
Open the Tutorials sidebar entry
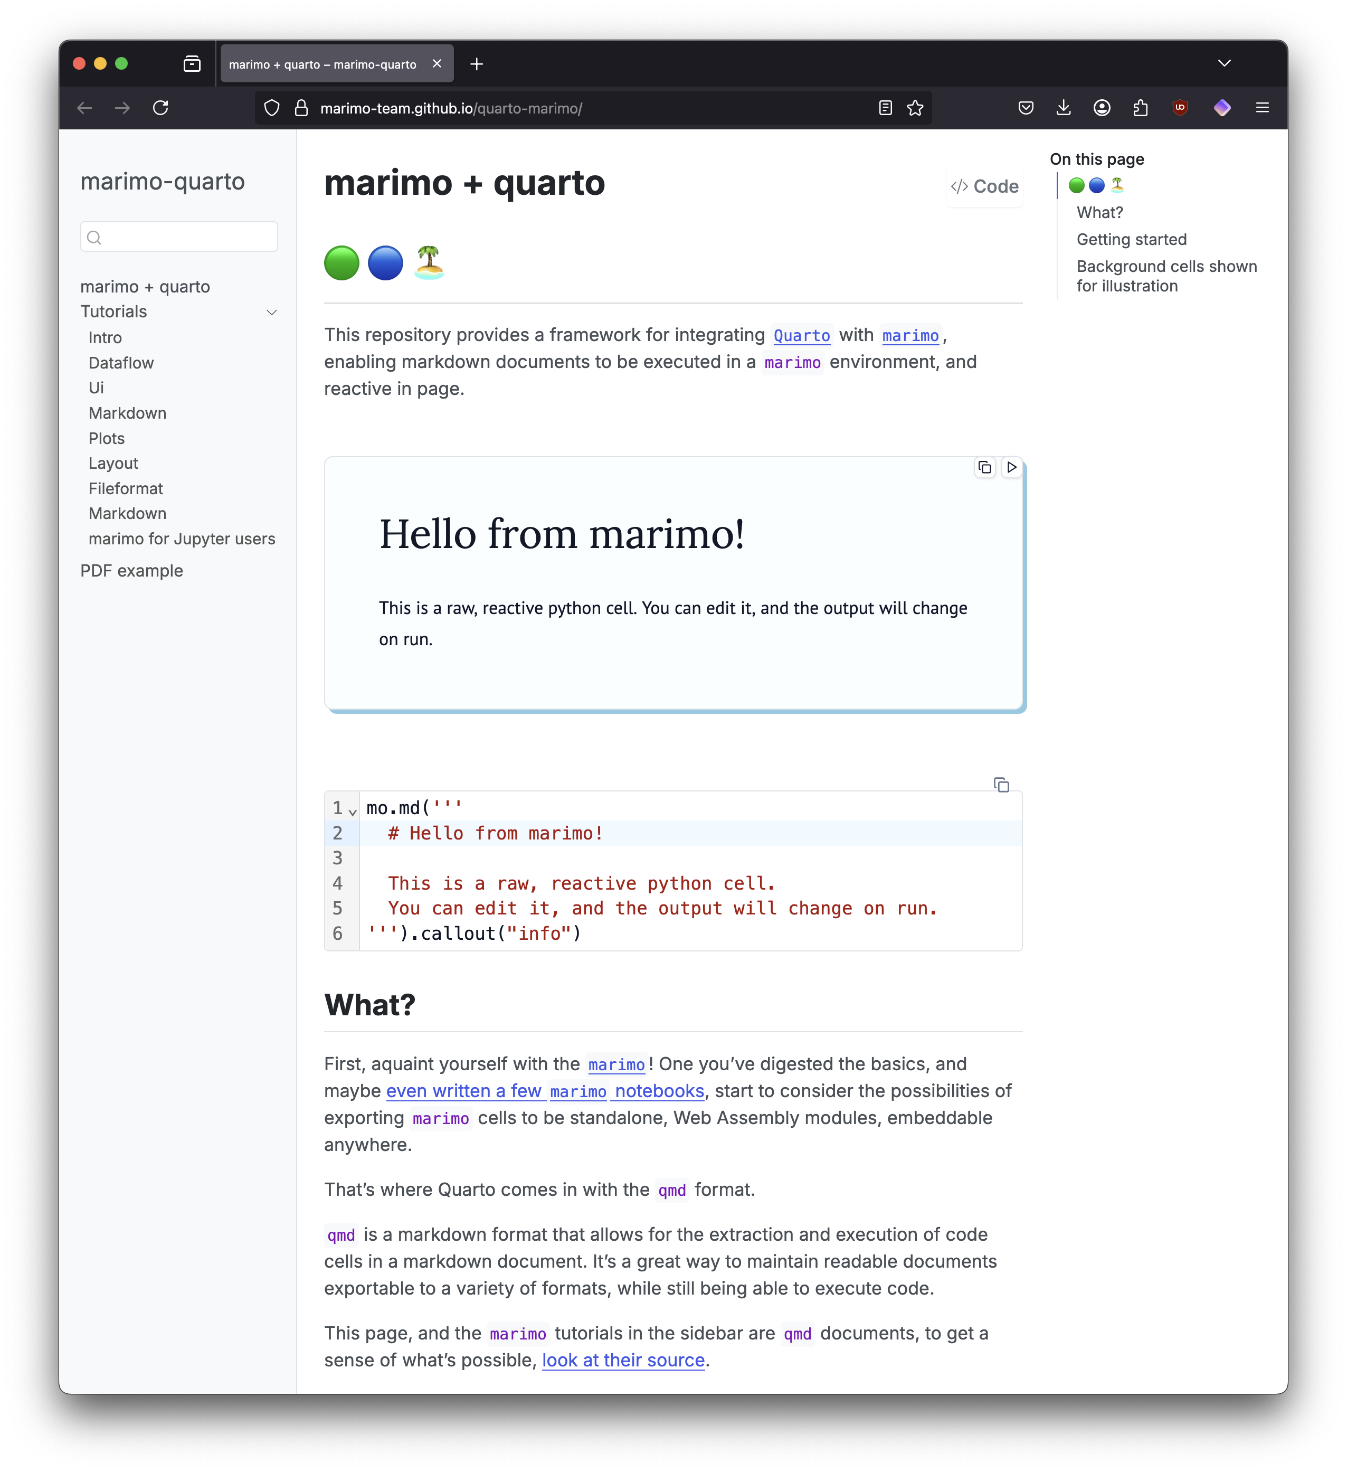click(114, 312)
